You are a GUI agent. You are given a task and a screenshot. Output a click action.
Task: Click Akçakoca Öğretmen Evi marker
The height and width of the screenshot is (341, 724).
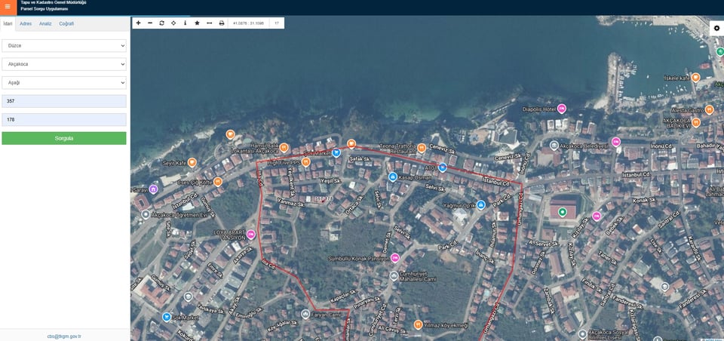click(x=146, y=214)
